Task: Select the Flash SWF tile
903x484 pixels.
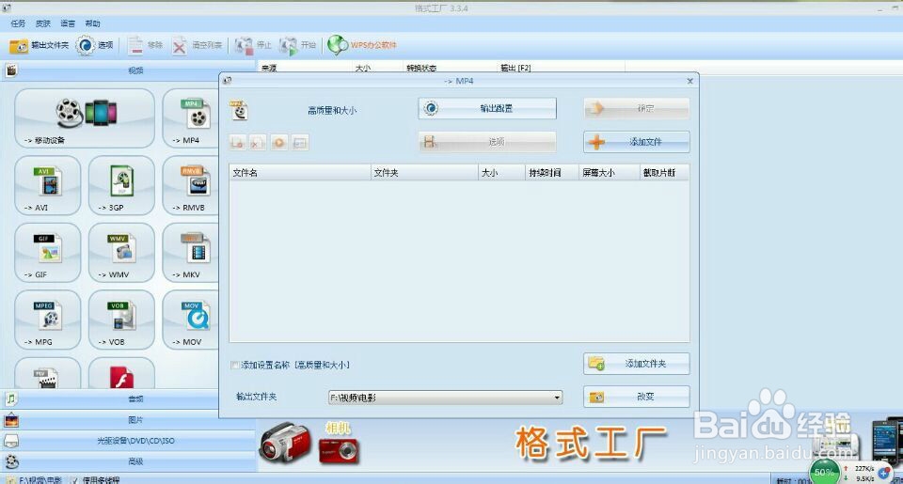Action: click(121, 373)
